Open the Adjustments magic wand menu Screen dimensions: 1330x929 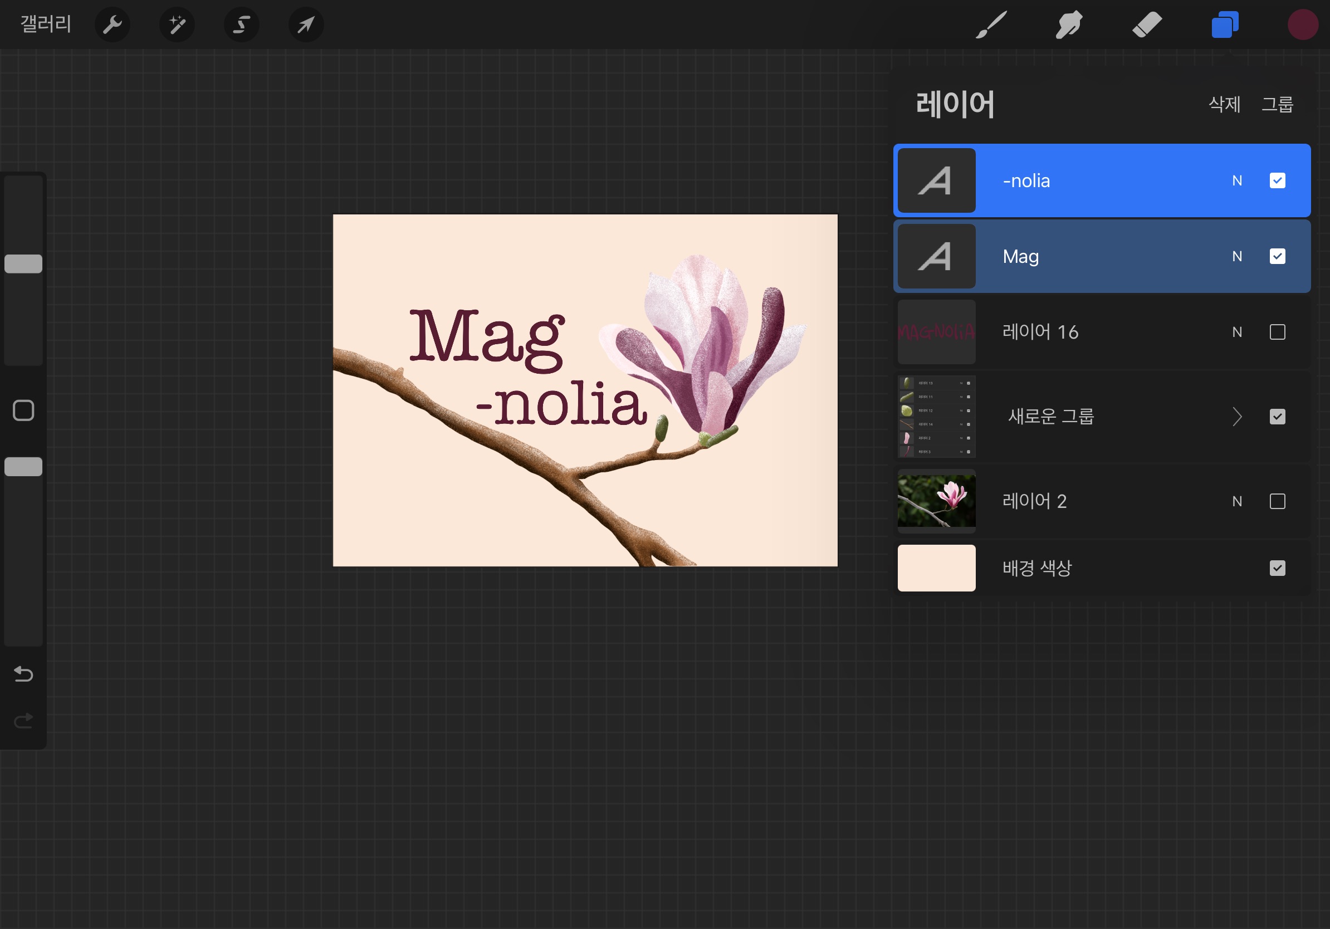[x=177, y=25]
